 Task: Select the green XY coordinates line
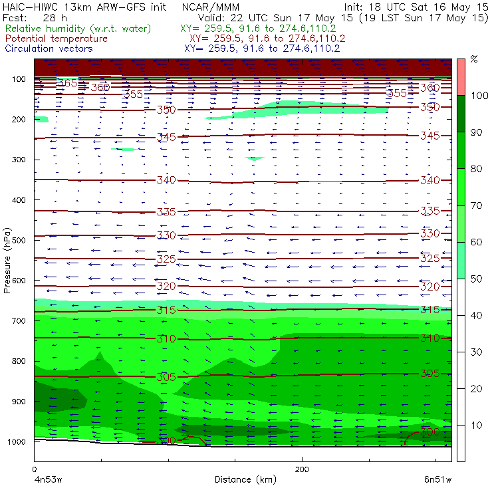coord(258,29)
